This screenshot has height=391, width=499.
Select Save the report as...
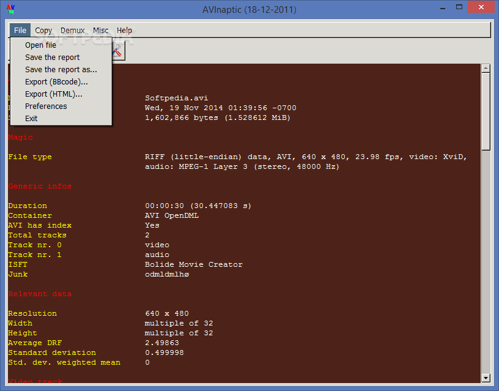(x=61, y=69)
